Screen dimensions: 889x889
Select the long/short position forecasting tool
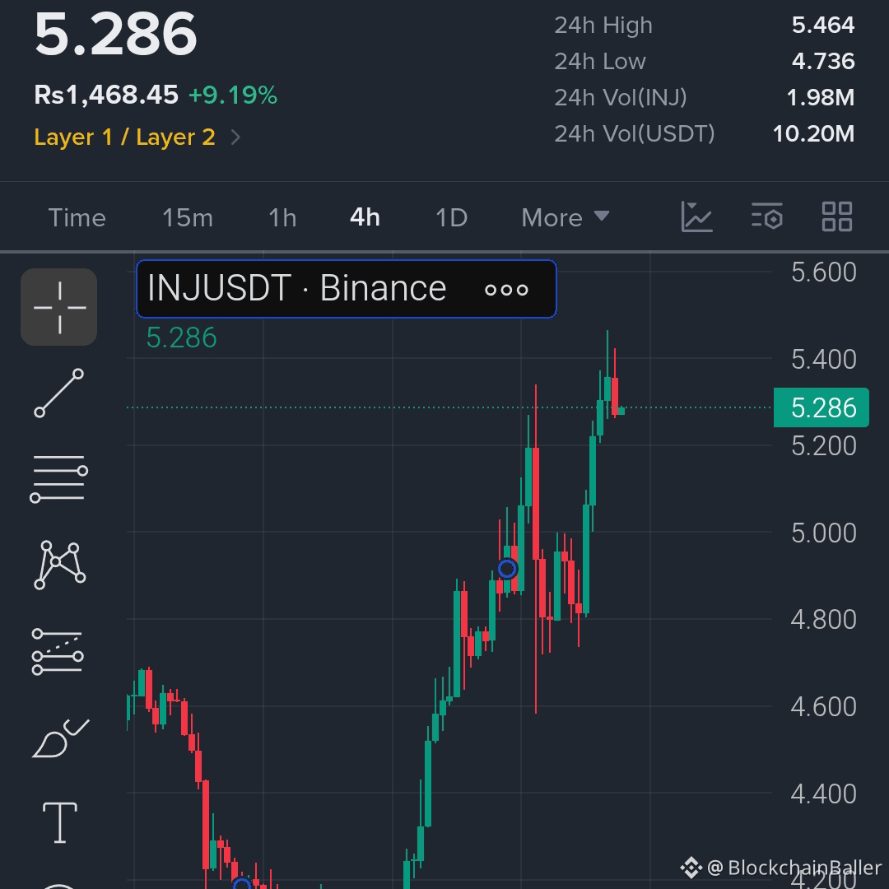click(x=58, y=651)
